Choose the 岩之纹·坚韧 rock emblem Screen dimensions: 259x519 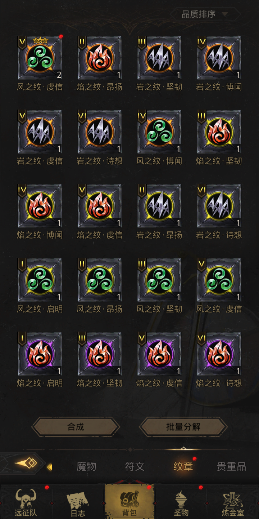159,58
